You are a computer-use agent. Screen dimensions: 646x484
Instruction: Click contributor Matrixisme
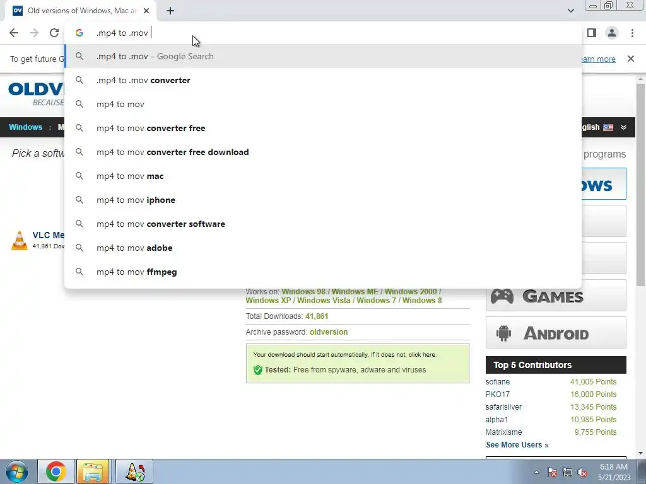click(x=503, y=432)
